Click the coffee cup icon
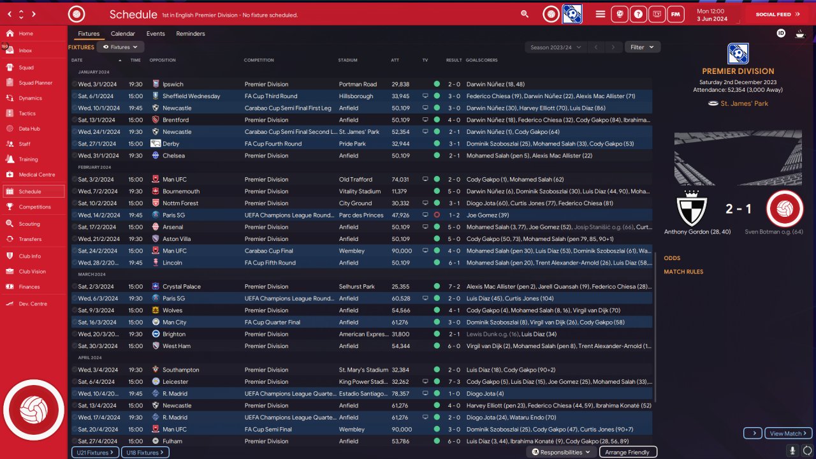Image resolution: width=816 pixels, height=459 pixels. pos(799,34)
